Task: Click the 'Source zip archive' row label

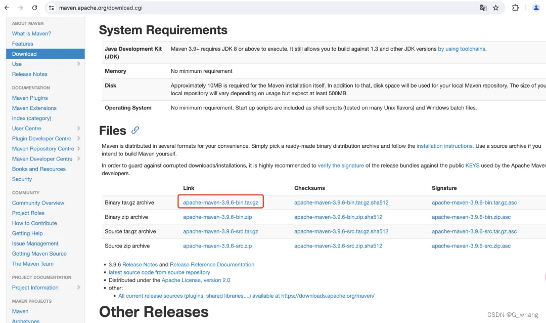Action: click(127, 246)
